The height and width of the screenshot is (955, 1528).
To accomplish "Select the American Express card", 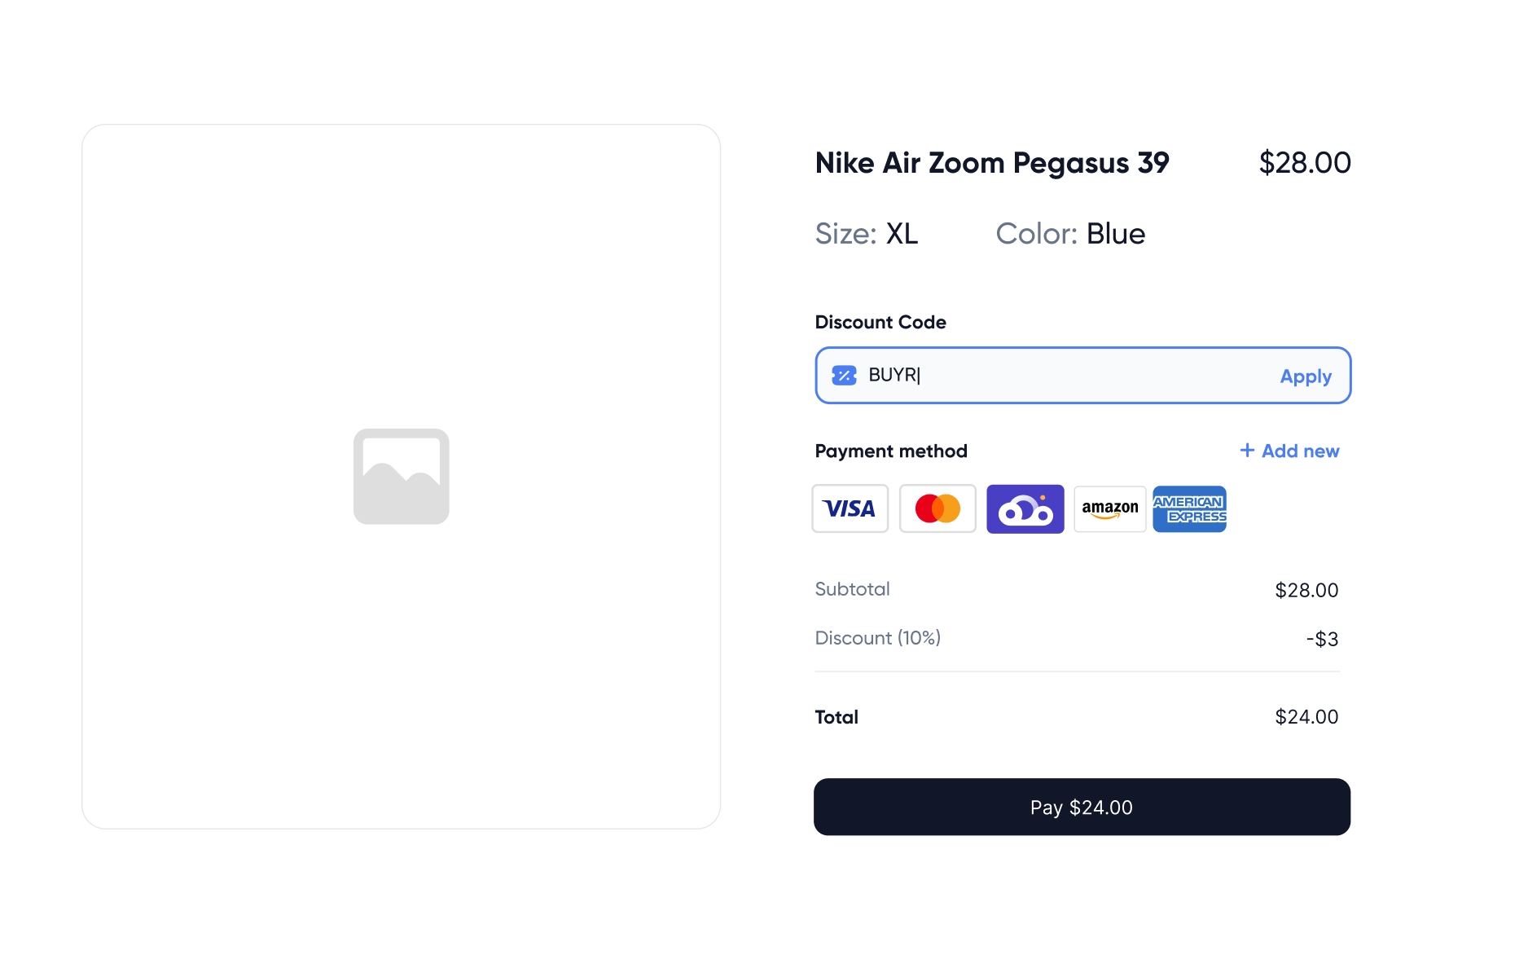I will (x=1189, y=508).
